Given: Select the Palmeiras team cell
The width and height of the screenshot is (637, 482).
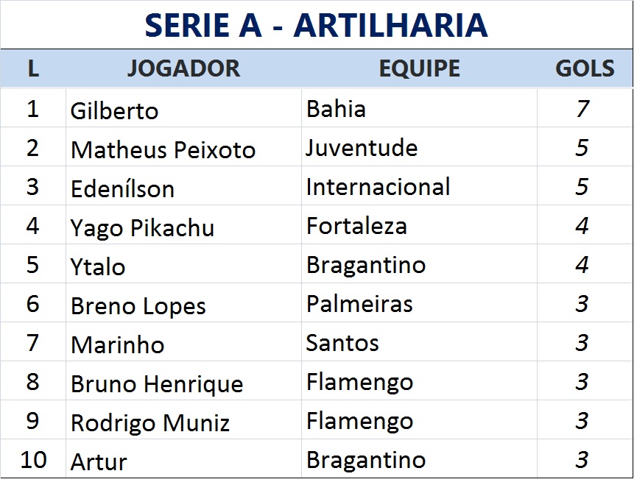Looking at the screenshot, I should coord(419,303).
